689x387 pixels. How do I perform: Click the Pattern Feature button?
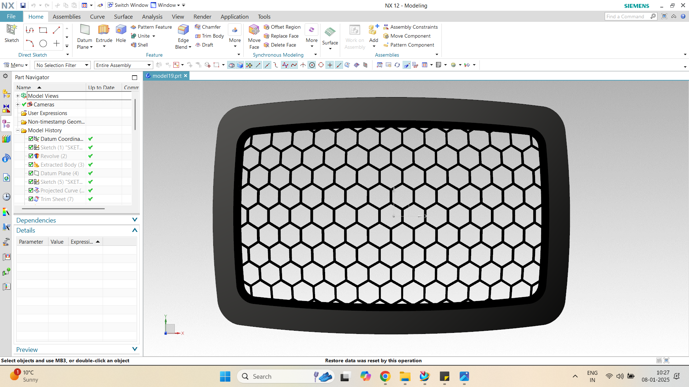151,27
